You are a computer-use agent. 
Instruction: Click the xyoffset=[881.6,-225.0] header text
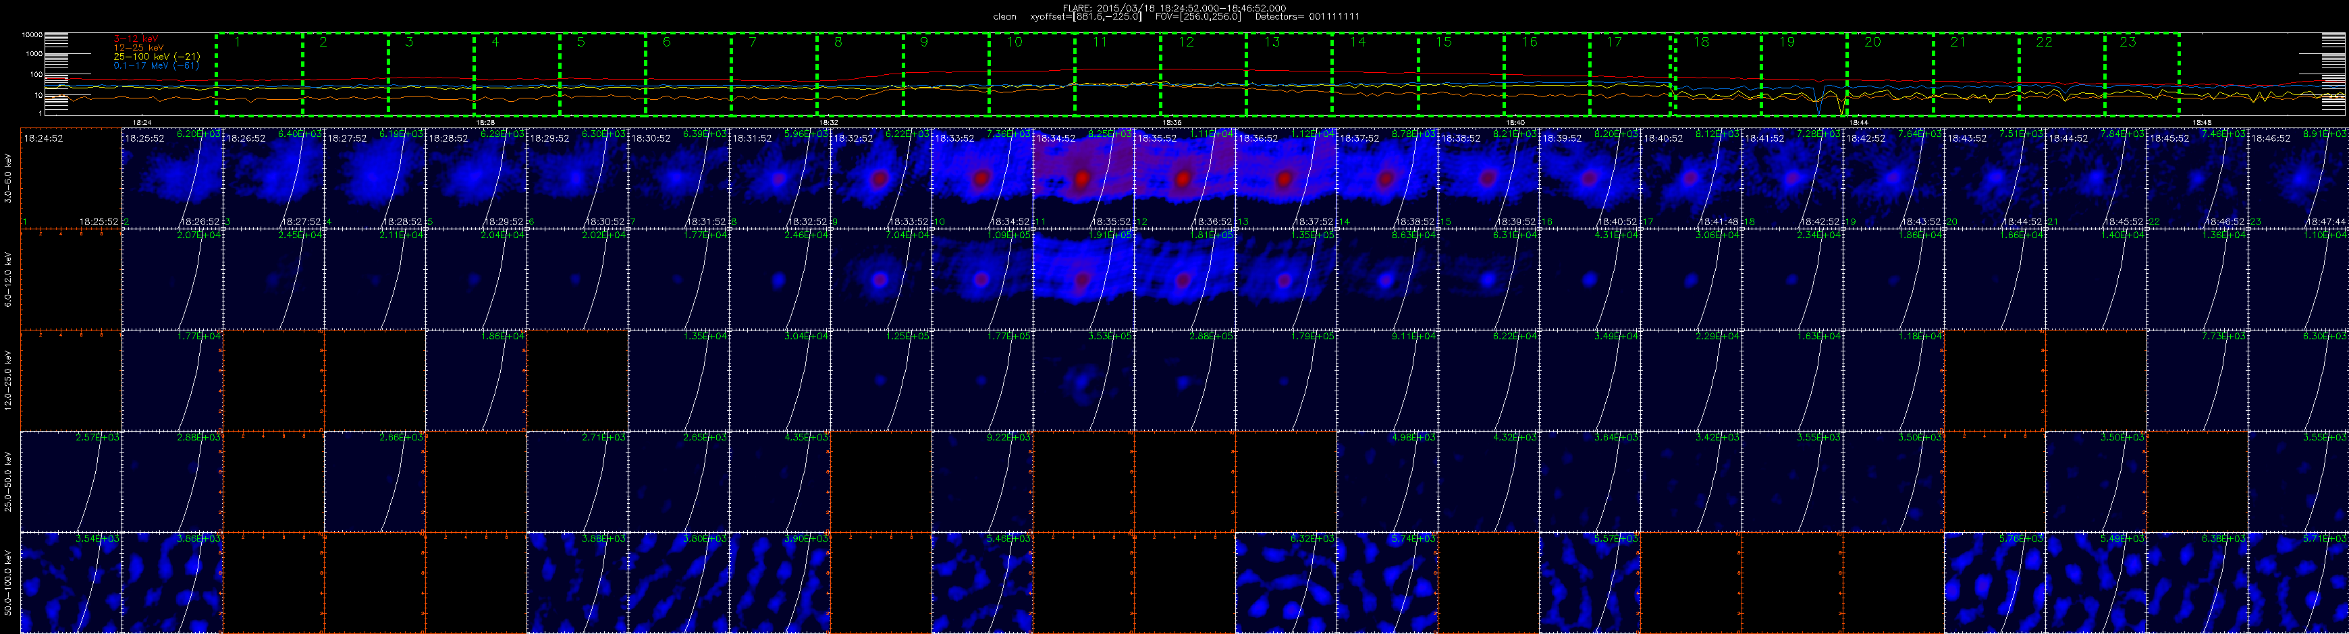(x=1085, y=16)
